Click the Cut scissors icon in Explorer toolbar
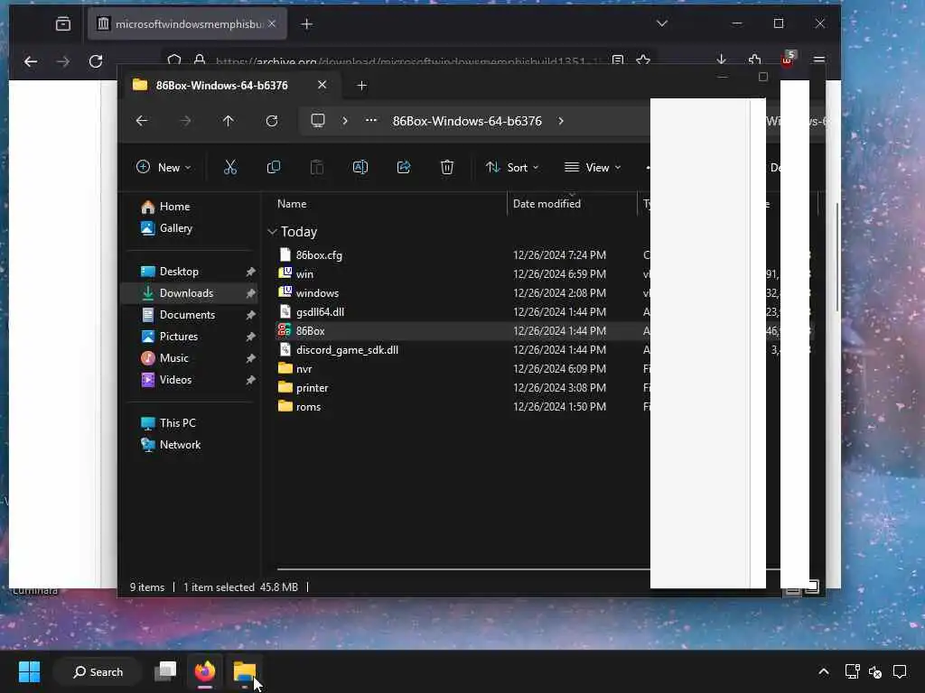 click(x=230, y=167)
